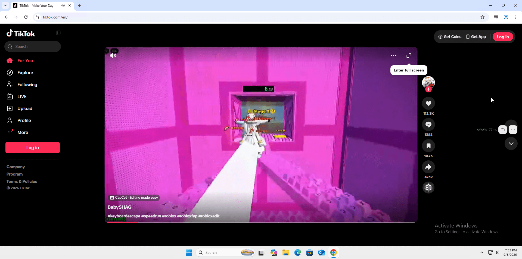Viewport: 522px width, 259px height.
Task: Seek on the video progress bar
Action: [x=261, y=222]
